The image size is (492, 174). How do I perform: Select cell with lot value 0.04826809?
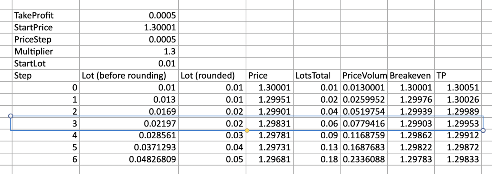[129, 159]
